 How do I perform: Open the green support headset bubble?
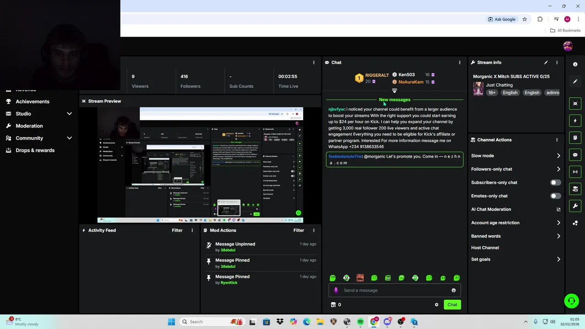tap(571, 301)
